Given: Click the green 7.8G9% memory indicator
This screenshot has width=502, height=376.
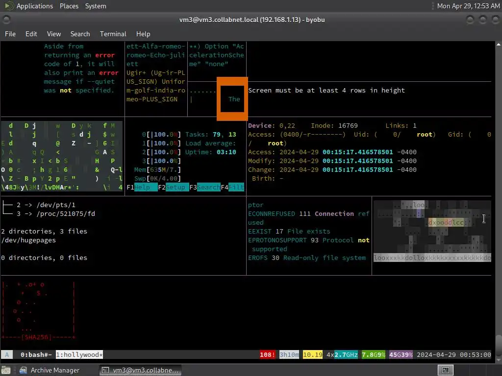Looking at the screenshot, I should point(373,354).
